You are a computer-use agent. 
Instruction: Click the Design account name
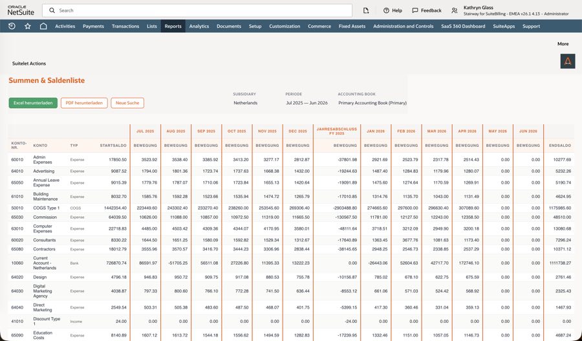tap(39, 277)
